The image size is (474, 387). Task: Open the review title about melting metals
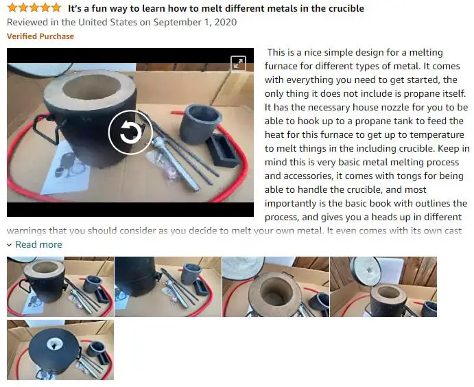coord(216,8)
